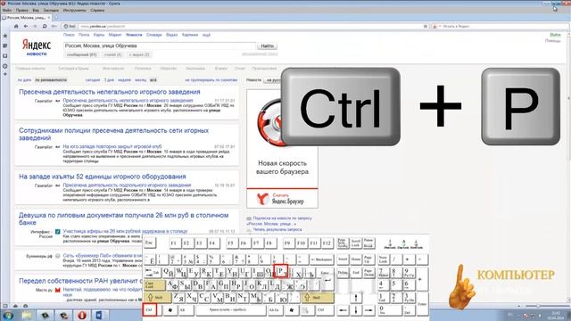Open Участница аферы на 26 млн рублей
Screen dimensions: 571x321
point(125,231)
